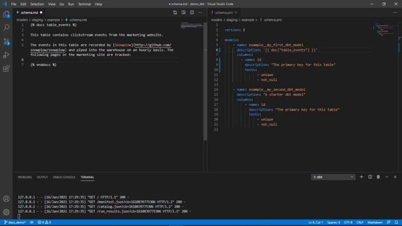Open more actions for right editor group
Image resolution: width=402 pixels, height=226 pixels.
coord(395,13)
